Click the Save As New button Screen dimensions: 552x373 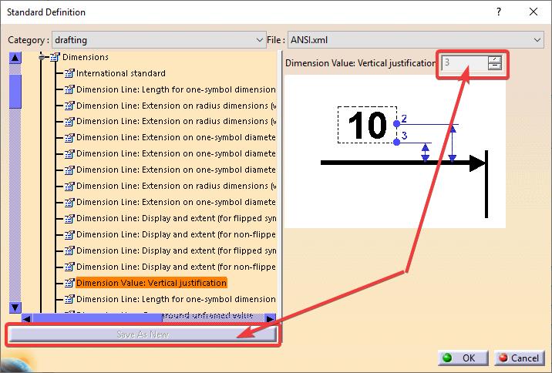tap(143, 334)
